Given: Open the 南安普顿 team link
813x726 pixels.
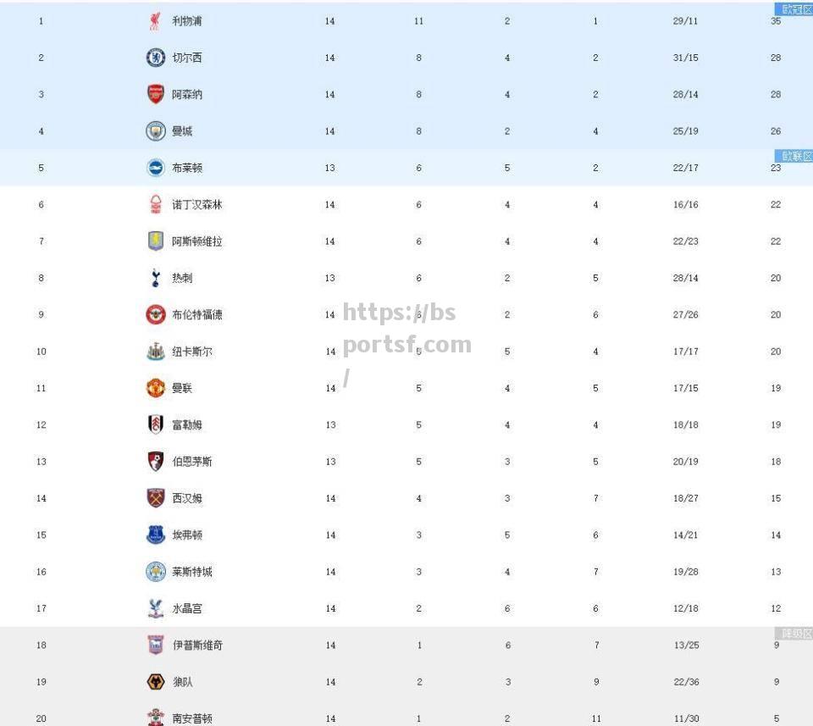Looking at the screenshot, I should 192,718.
